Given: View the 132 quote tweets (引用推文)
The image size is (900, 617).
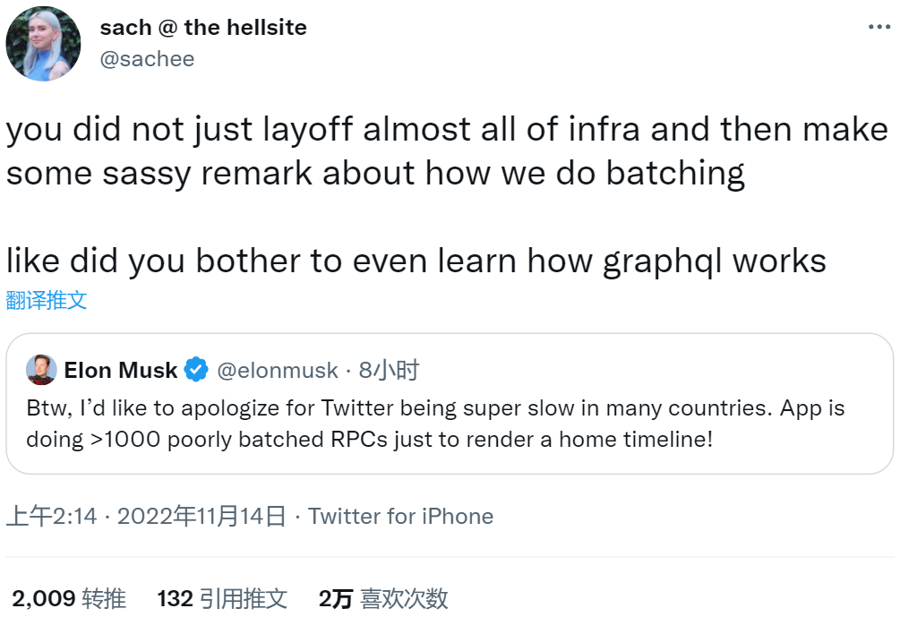Looking at the screenshot, I should tap(222, 598).
